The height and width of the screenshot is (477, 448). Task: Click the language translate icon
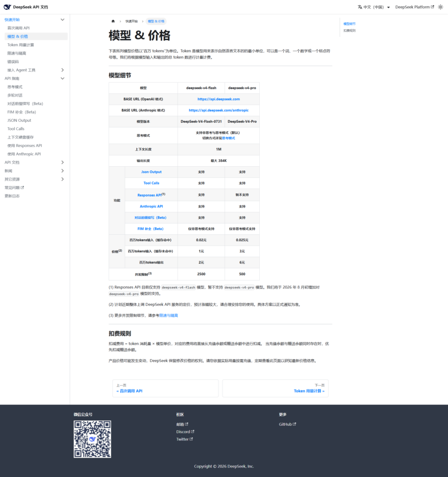pyautogui.click(x=360, y=7)
